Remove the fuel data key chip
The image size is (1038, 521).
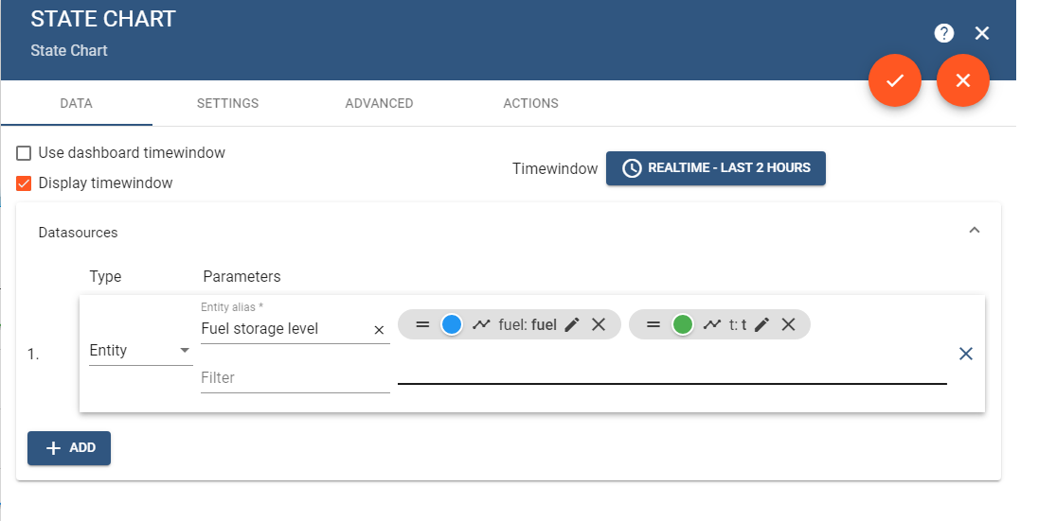(x=599, y=324)
